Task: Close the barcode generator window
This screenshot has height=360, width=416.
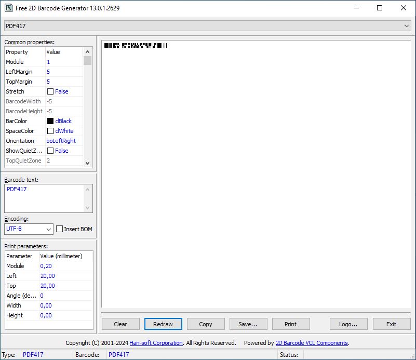Action: pos(403,8)
